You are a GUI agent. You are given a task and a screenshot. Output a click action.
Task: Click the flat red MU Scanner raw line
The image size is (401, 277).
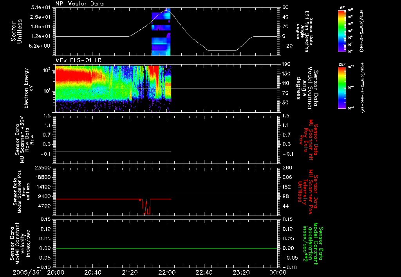click(113, 151)
